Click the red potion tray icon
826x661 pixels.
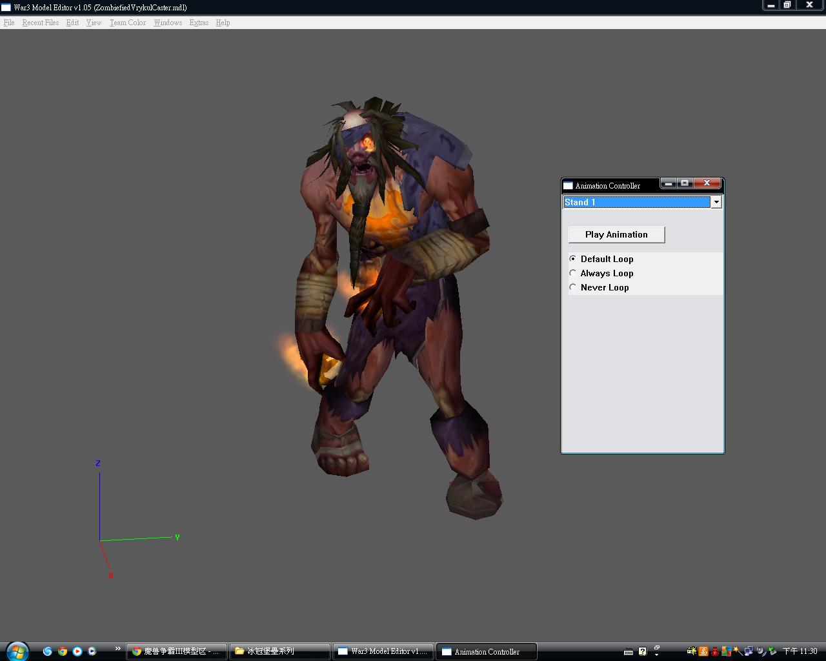(715, 652)
